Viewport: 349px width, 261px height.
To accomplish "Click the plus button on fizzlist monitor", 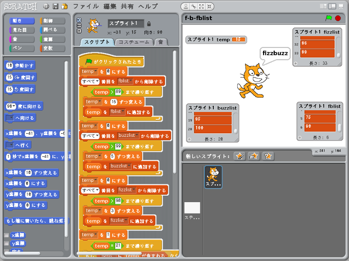I will (296, 63).
